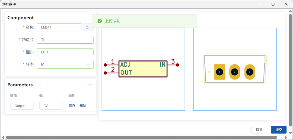
Task: Add a new parameter with the plus icon
Action: (x=90, y=84)
